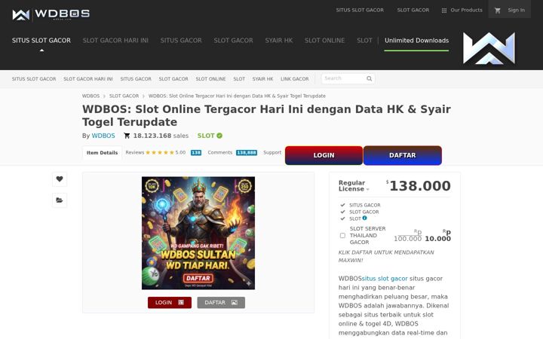Click LINK GACOR in secondary nav bar

click(294, 79)
